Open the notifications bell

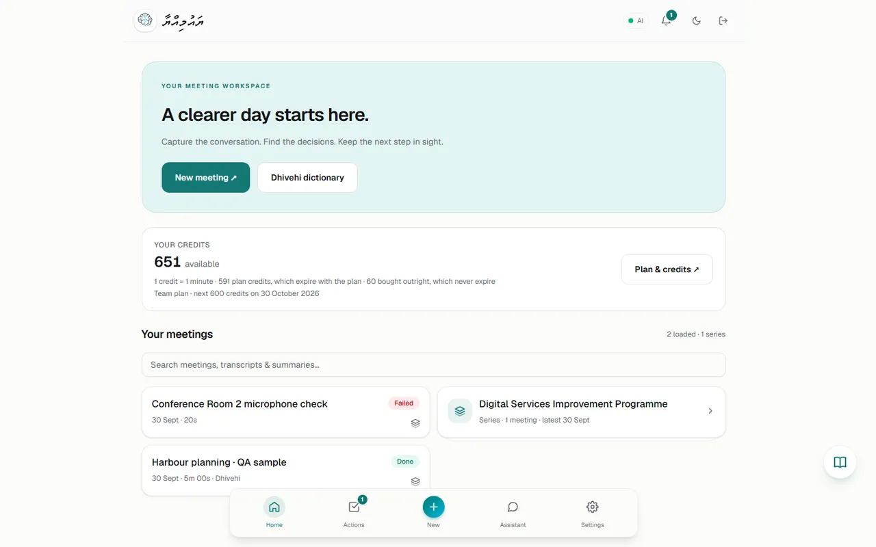click(x=666, y=21)
